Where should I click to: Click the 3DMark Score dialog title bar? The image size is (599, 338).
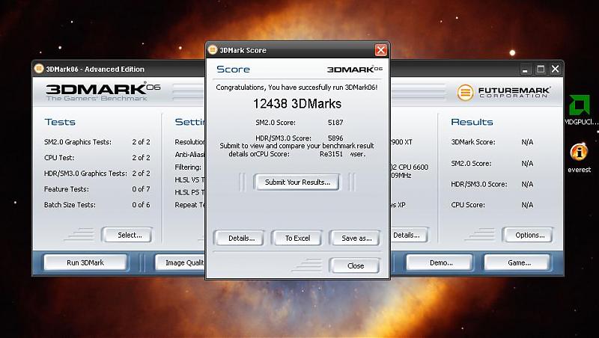297,50
